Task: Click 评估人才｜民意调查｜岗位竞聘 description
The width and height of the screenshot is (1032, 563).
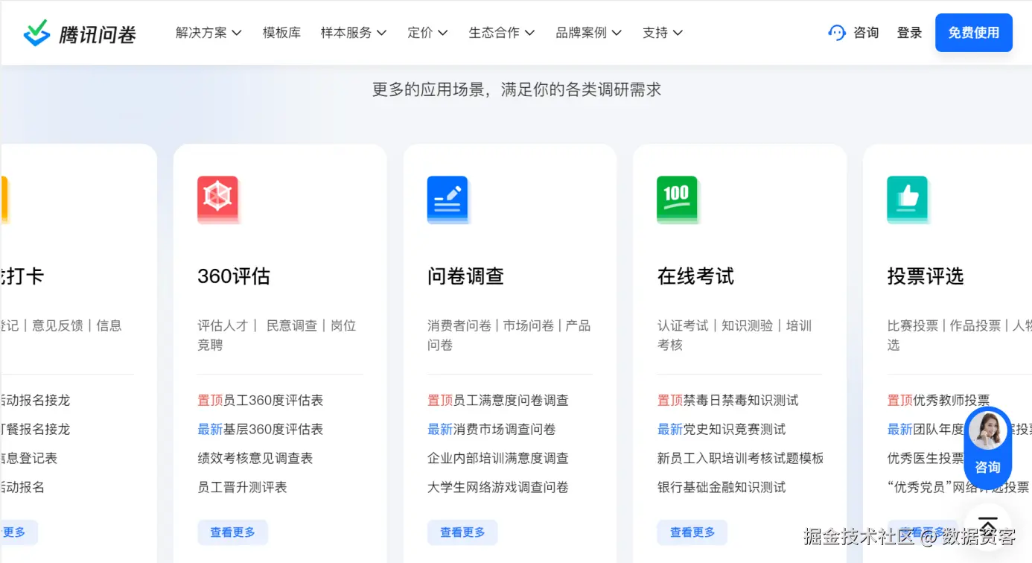Action: click(277, 335)
